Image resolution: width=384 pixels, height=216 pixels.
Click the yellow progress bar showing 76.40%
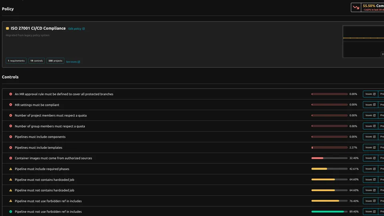tap(329, 201)
